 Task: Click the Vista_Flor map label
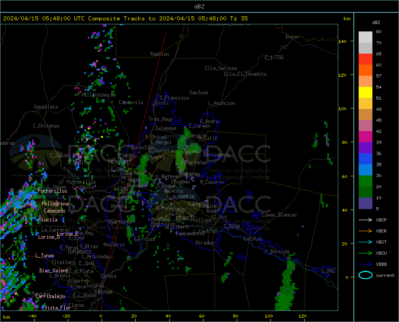(x=58, y=308)
